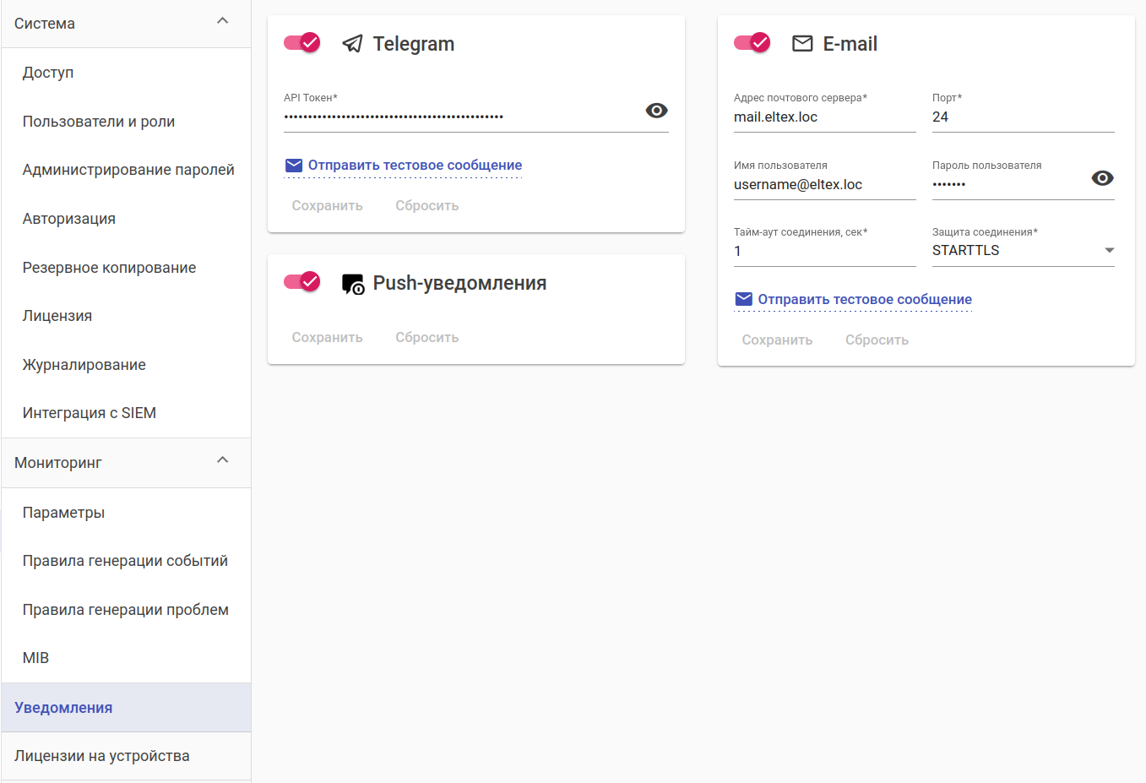The height and width of the screenshot is (783, 1146).
Task: Turn off the E-mail notifications switch
Action: tap(752, 43)
